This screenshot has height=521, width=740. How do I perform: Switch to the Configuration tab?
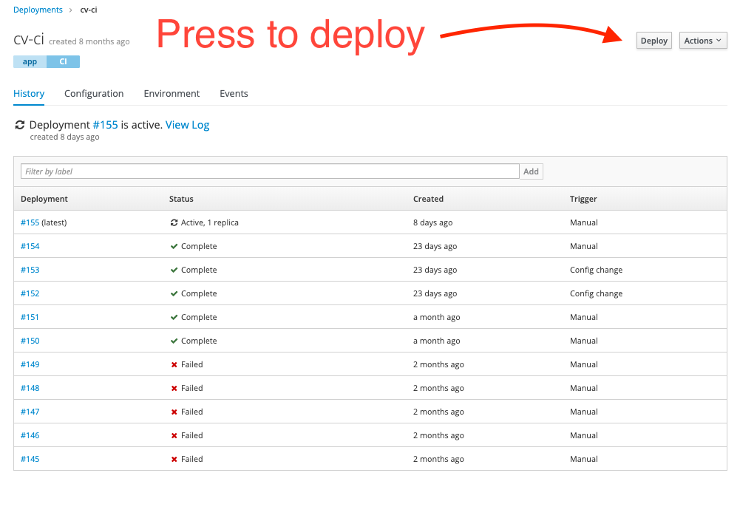click(x=93, y=93)
